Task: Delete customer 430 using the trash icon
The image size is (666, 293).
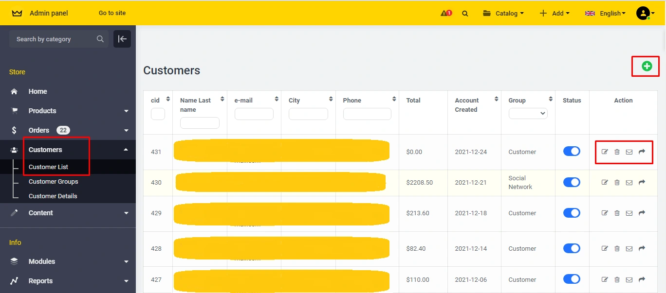Action: click(617, 182)
